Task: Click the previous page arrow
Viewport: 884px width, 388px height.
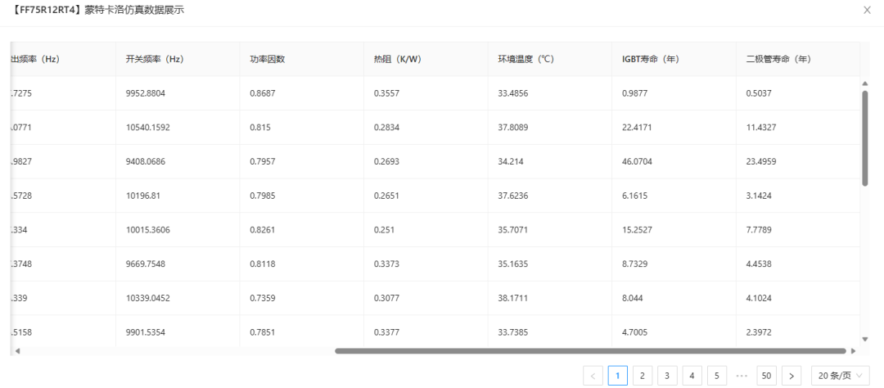Action: 593,376
